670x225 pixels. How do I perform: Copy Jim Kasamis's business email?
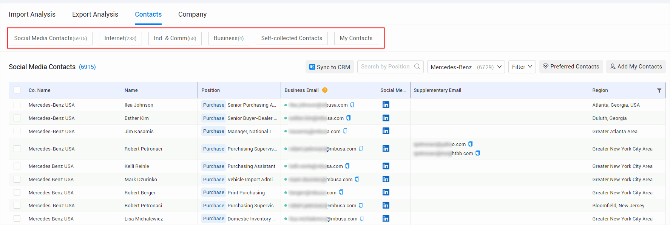345,131
